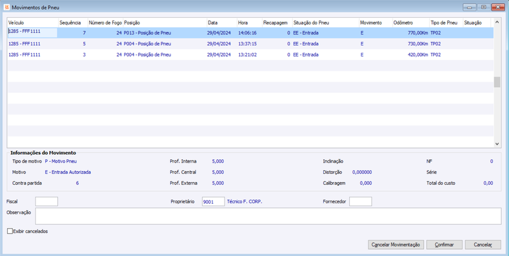Focus the Fiscal input field
This screenshot has width=509, height=256.
point(46,201)
